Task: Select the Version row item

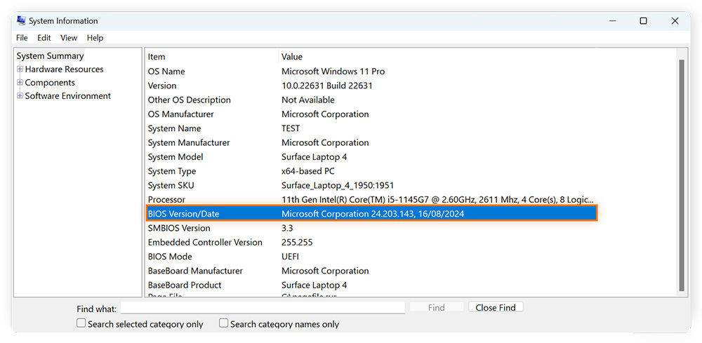Action: coord(371,86)
